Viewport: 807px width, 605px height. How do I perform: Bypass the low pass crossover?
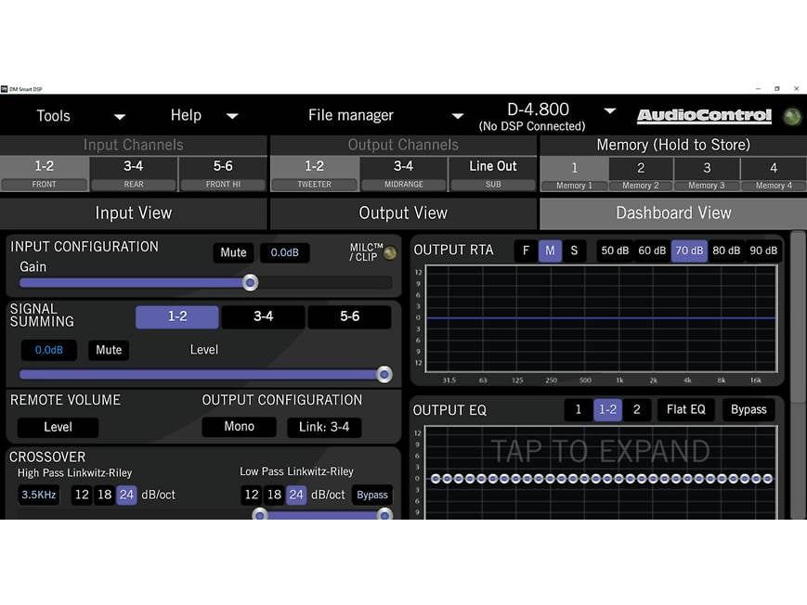(x=372, y=495)
